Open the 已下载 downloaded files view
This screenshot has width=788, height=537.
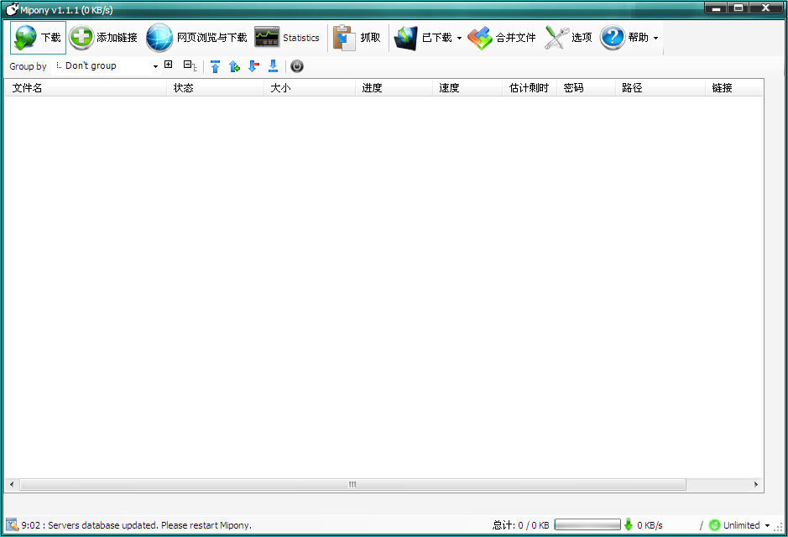click(x=423, y=38)
